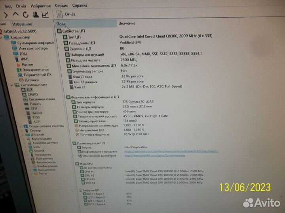Select the Системная плата child item
Viewport: 285px width, 213px height.
[42, 99]
